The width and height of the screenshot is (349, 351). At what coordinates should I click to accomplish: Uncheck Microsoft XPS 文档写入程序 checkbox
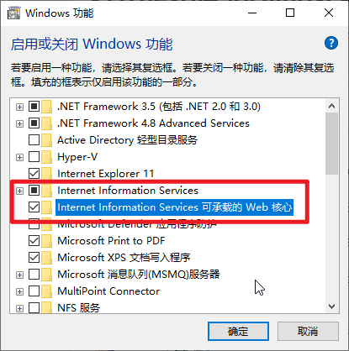pos(34,258)
